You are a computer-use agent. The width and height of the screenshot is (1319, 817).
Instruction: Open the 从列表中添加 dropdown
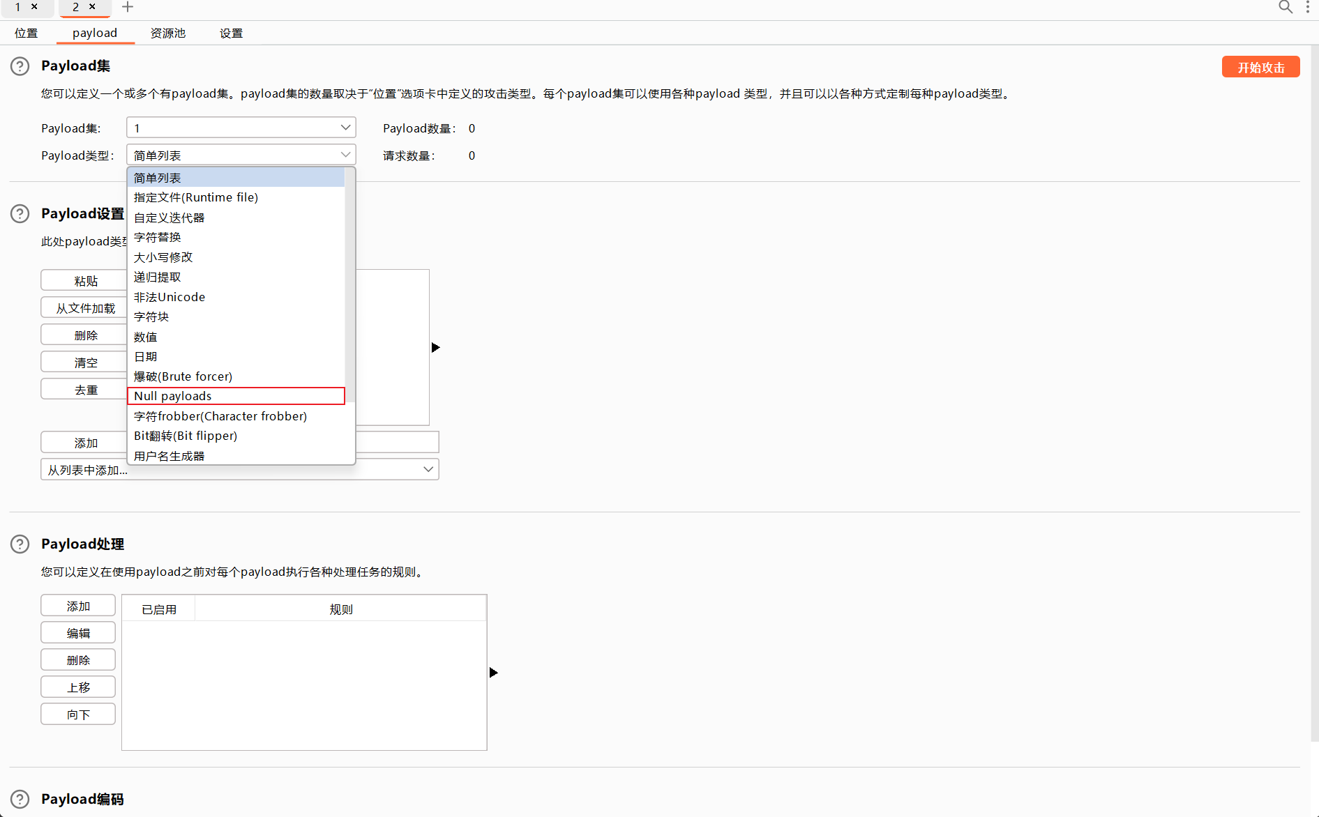240,469
